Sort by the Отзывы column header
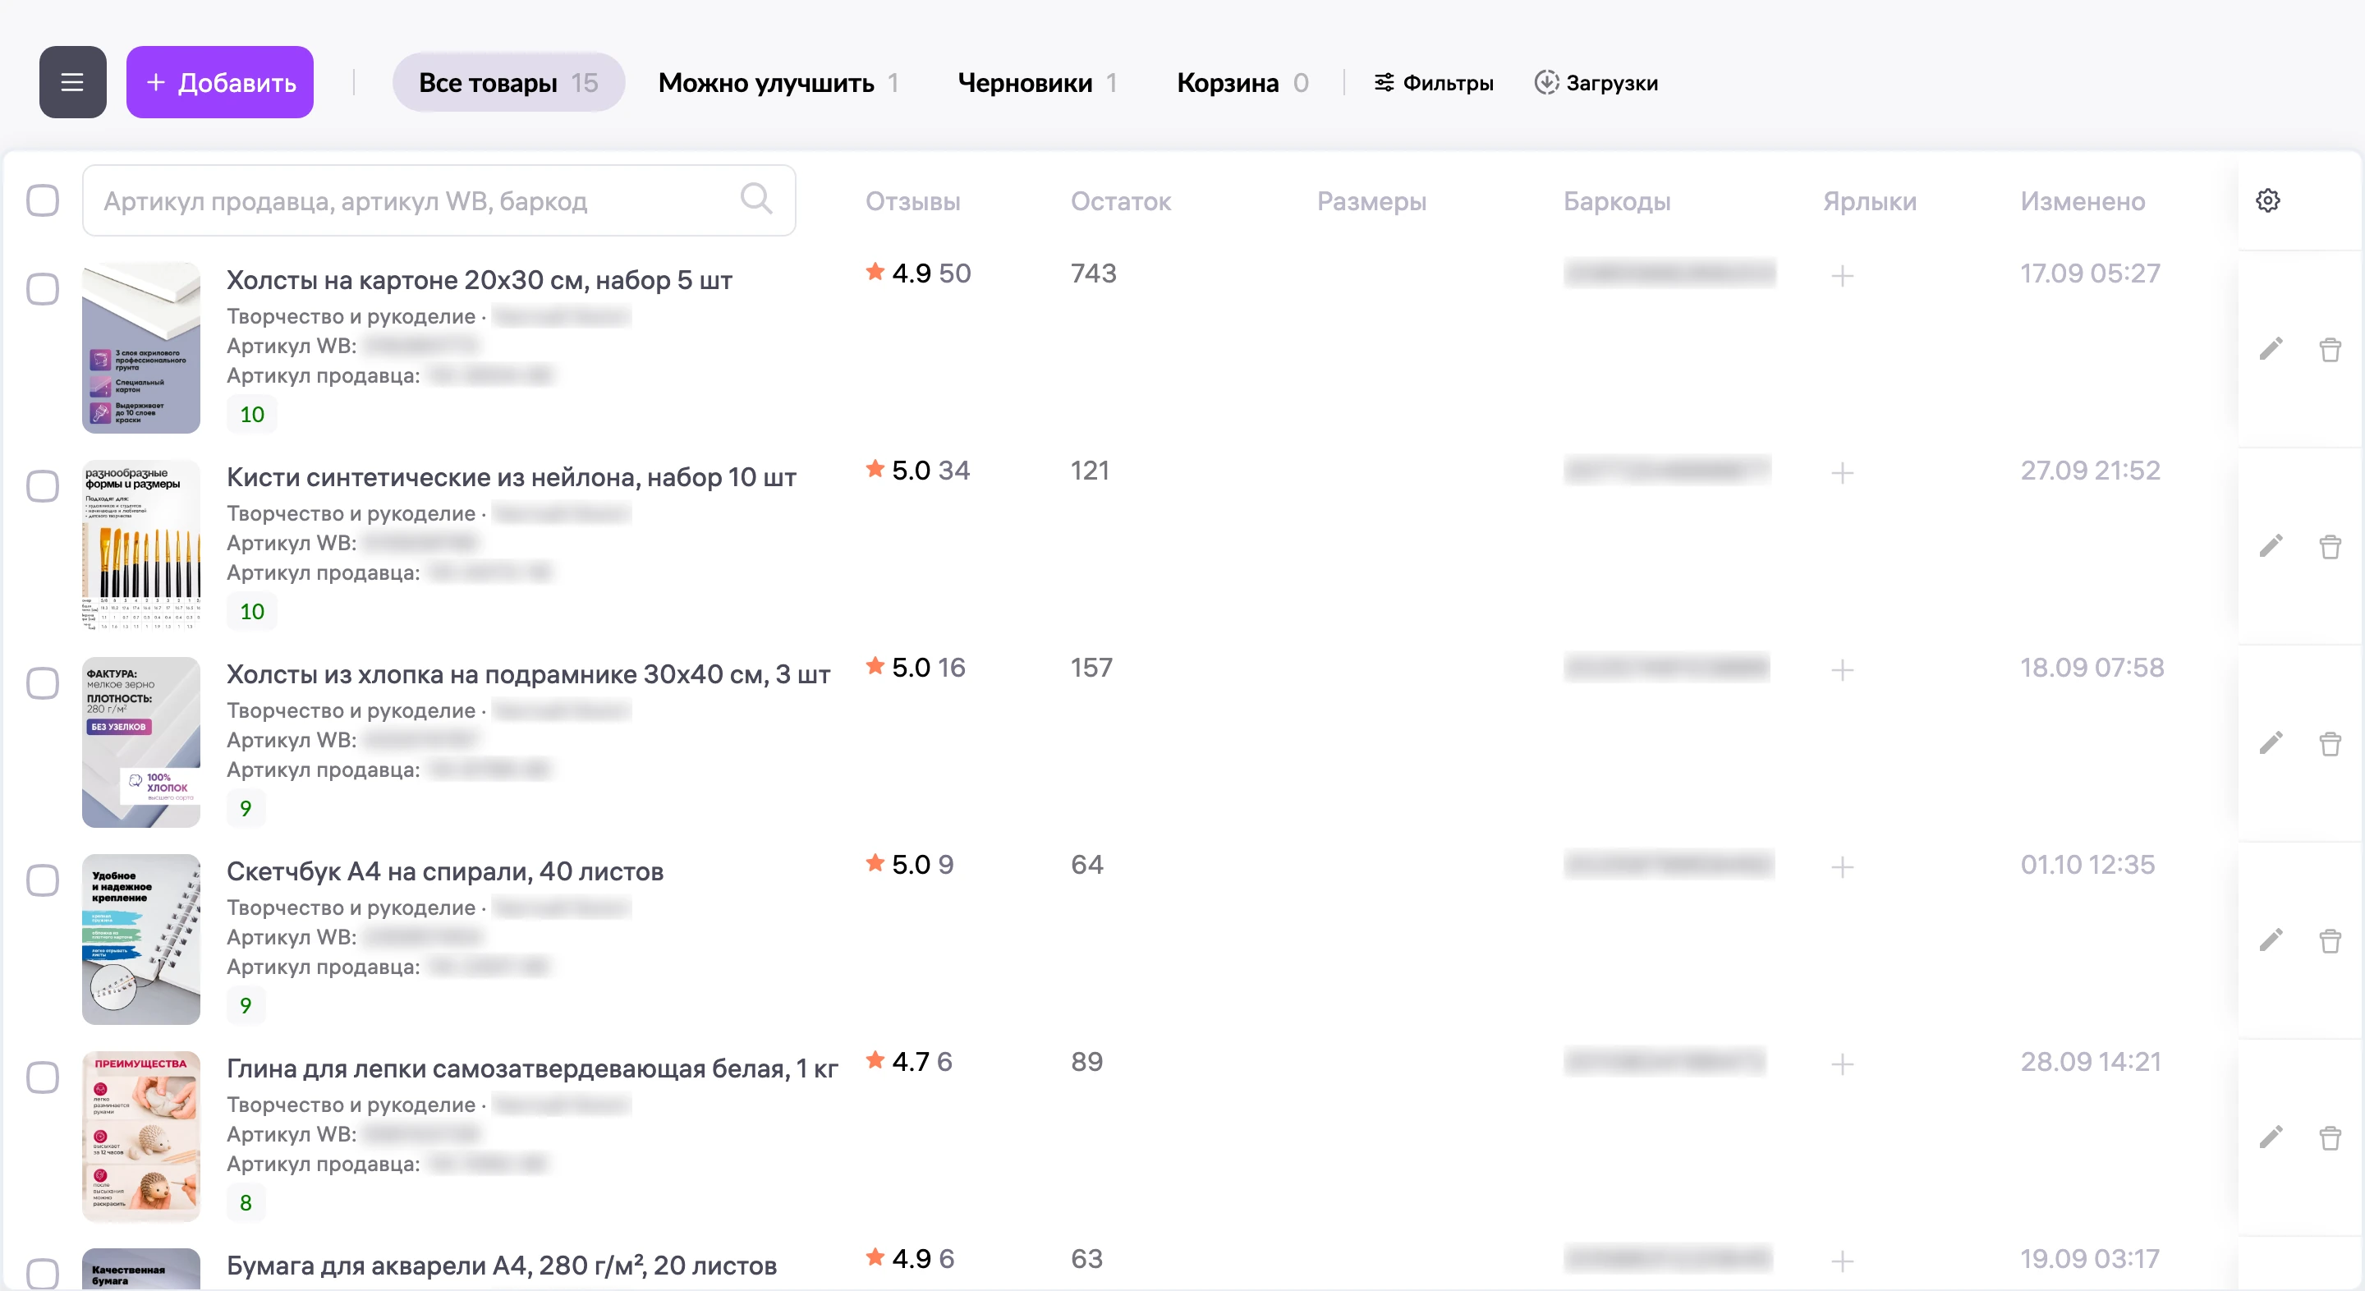 (x=912, y=201)
